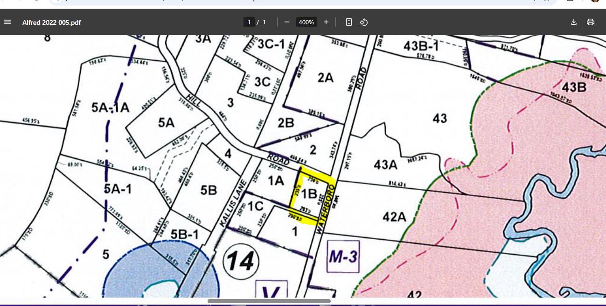
Task: Select parcel label 43B in pink area
Action: point(574,87)
